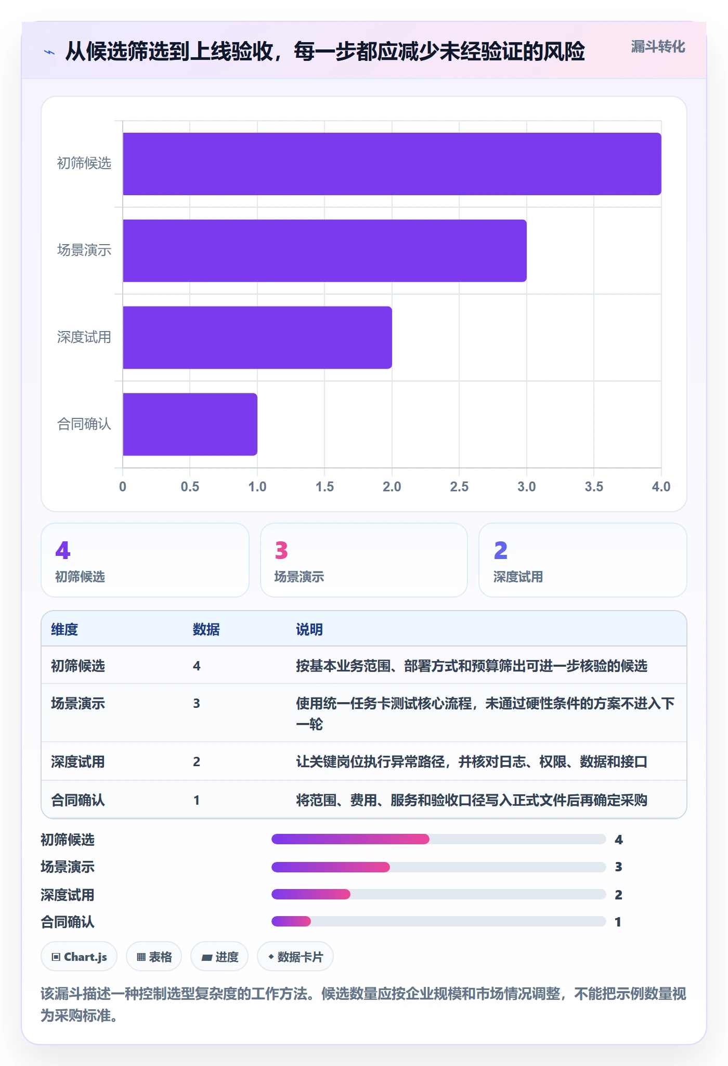The width and height of the screenshot is (728, 1066).
Task: Click the lightning icon beside the title
Action: [x=49, y=52]
